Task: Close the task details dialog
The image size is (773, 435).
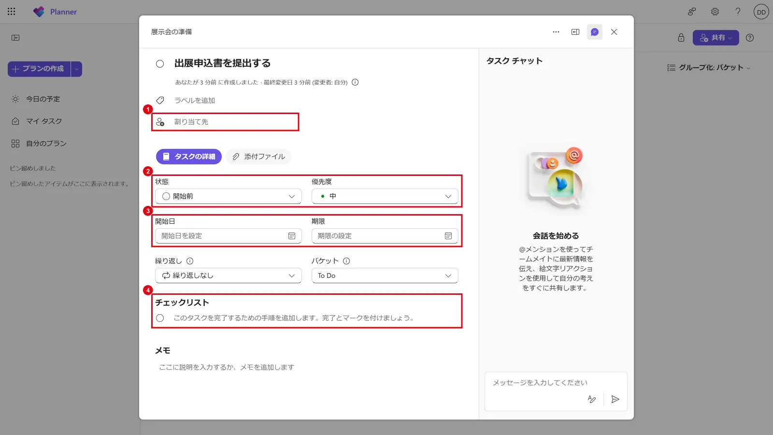Action: click(614, 32)
